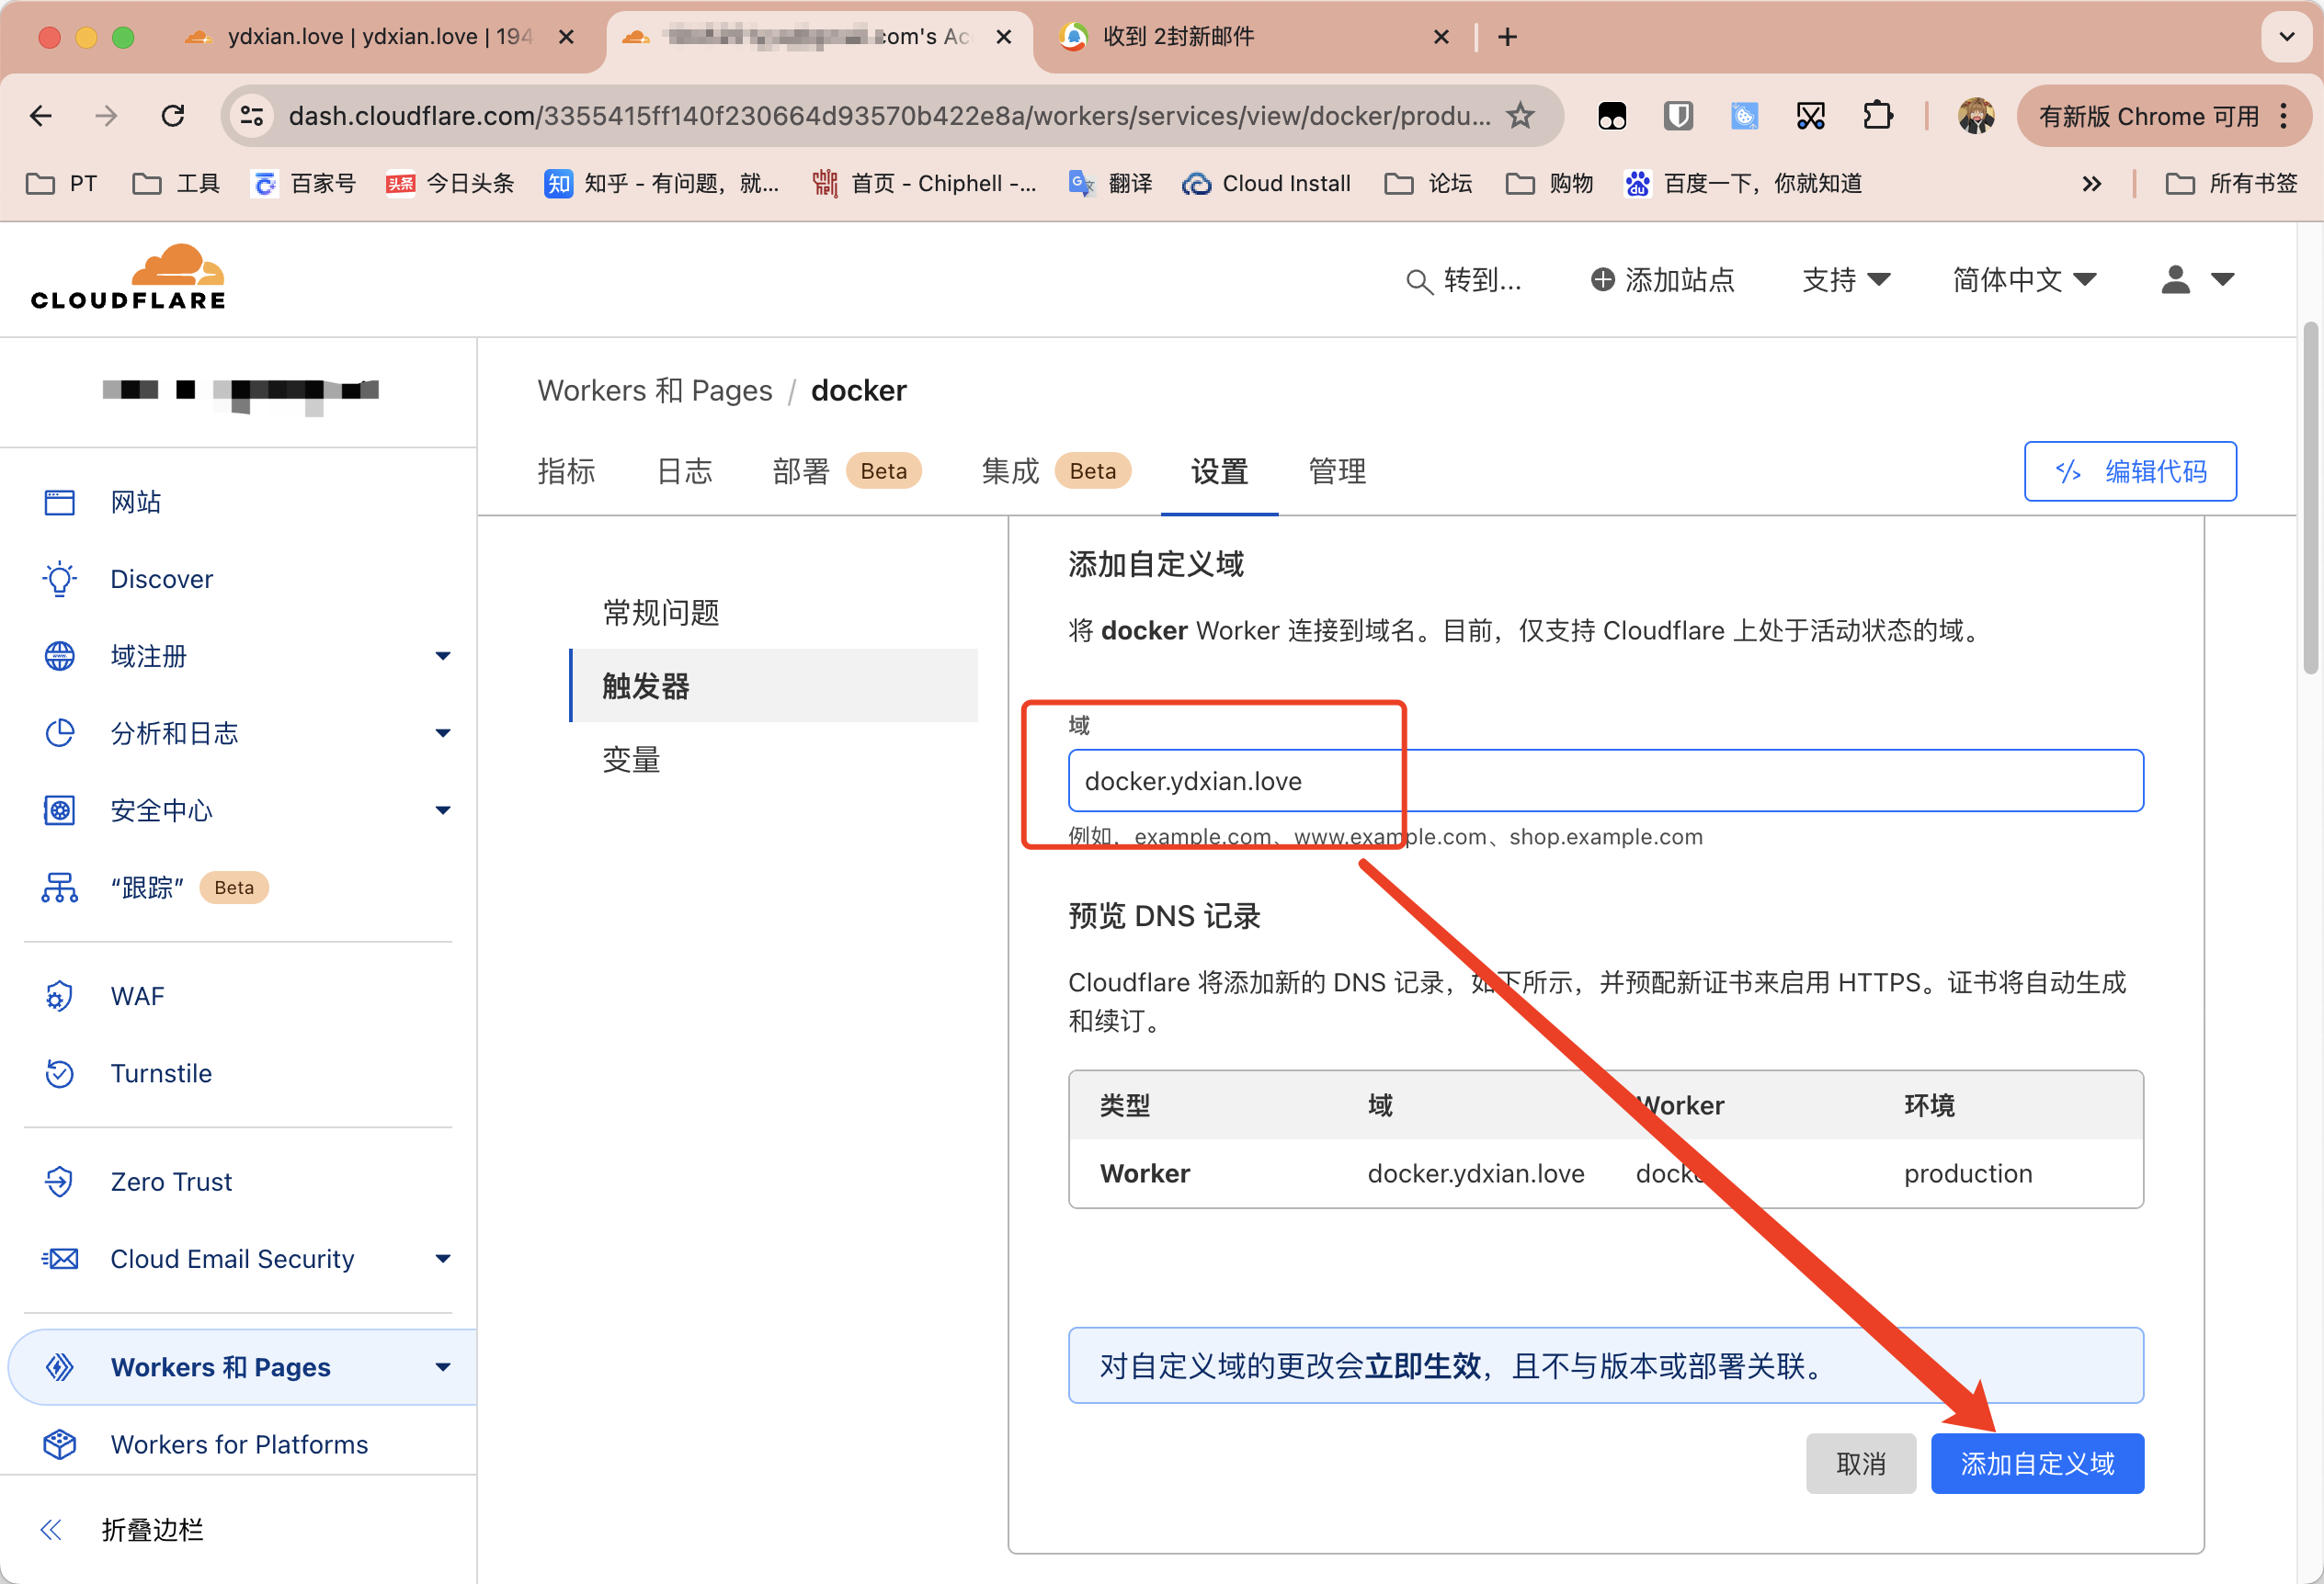Image resolution: width=2324 pixels, height=1584 pixels.
Task: Switch to the 指标 tab
Action: tap(566, 470)
